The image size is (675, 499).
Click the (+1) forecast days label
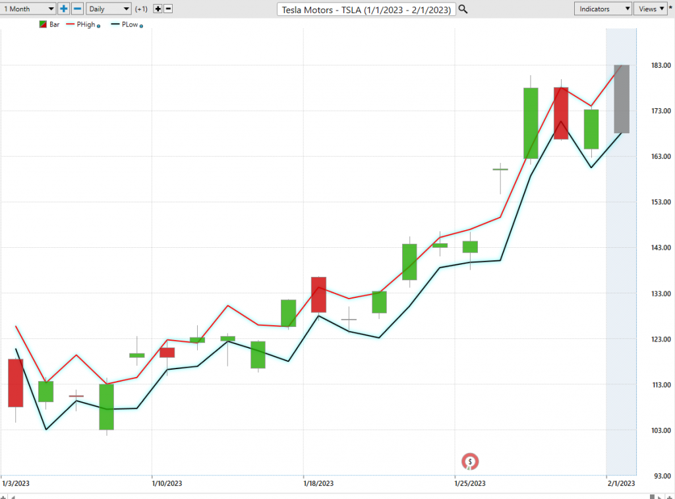pyautogui.click(x=141, y=9)
